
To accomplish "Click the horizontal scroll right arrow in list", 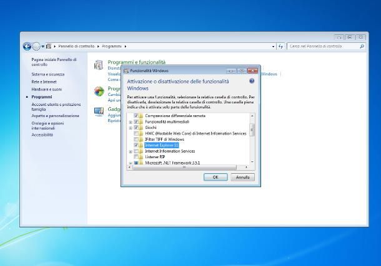I will [246, 167].
